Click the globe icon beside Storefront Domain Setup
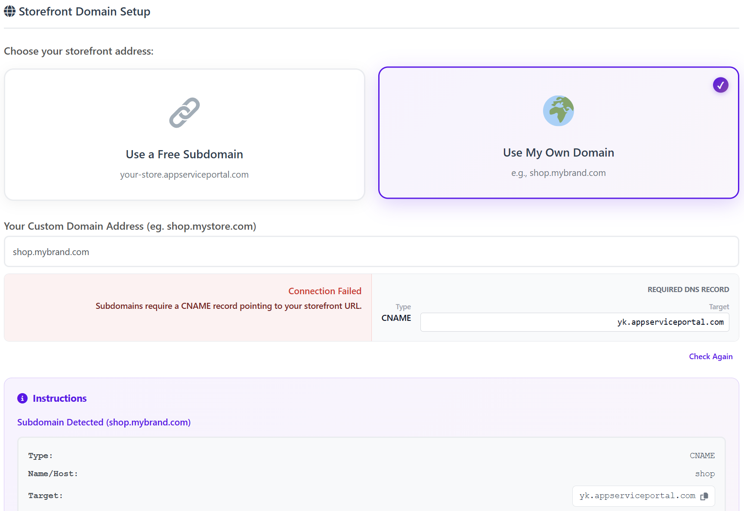Screen dimensions: 744x511 coord(9,12)
